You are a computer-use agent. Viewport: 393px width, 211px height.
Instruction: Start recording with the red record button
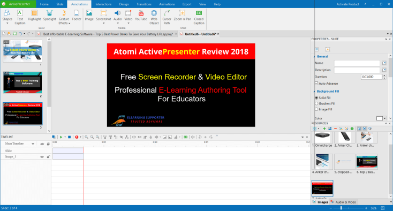[x=77, y=137]
